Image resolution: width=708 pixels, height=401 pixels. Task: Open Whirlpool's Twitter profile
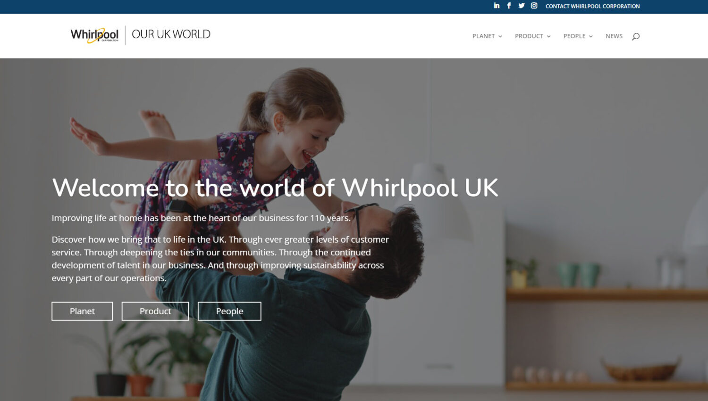click(x=521, y=6)
